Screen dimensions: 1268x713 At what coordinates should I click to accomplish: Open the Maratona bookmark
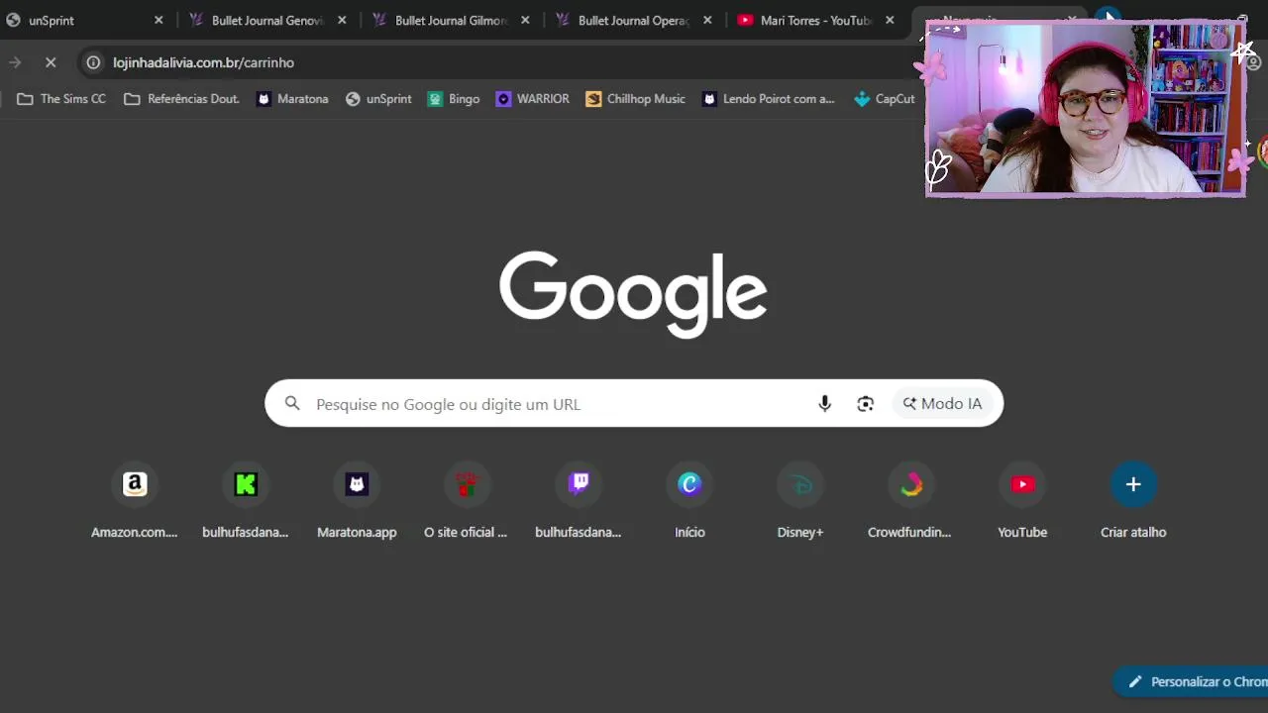(x=292, y=99)
